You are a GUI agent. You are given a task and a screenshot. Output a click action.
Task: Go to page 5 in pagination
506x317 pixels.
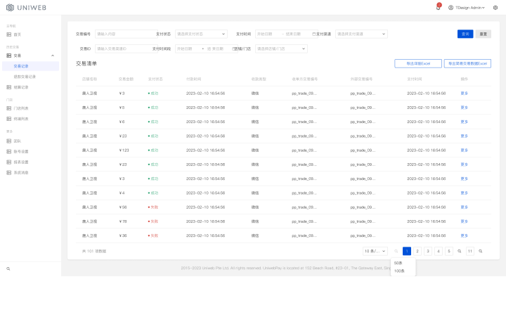[x=449, y=251]
